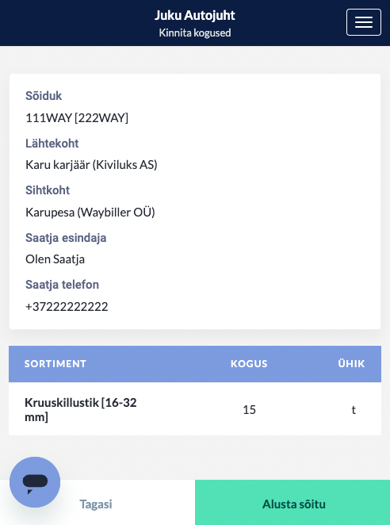Select the Kruuskillustik [16-32 mm] row

tap(195, 409)
